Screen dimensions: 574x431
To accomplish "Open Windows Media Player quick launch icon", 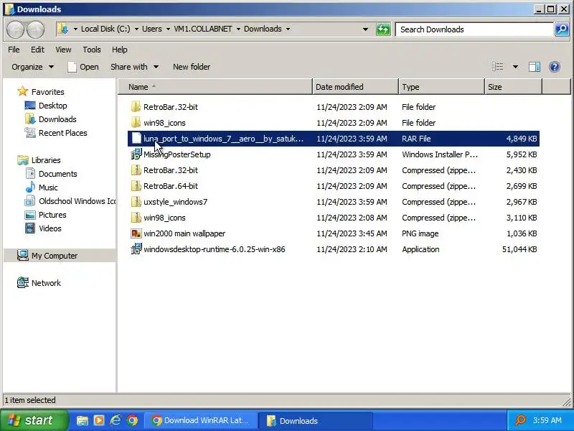I will coord(99,420).
